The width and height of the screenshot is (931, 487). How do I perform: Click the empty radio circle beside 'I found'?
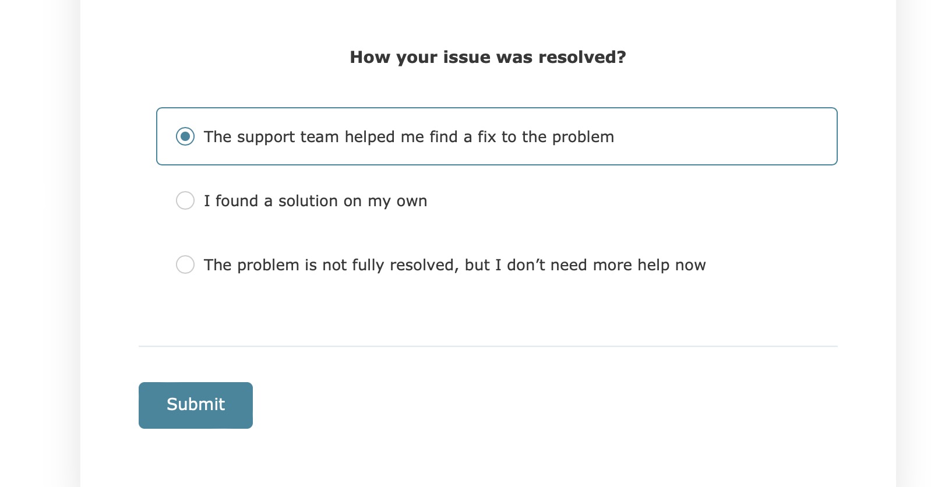[185, 200]
